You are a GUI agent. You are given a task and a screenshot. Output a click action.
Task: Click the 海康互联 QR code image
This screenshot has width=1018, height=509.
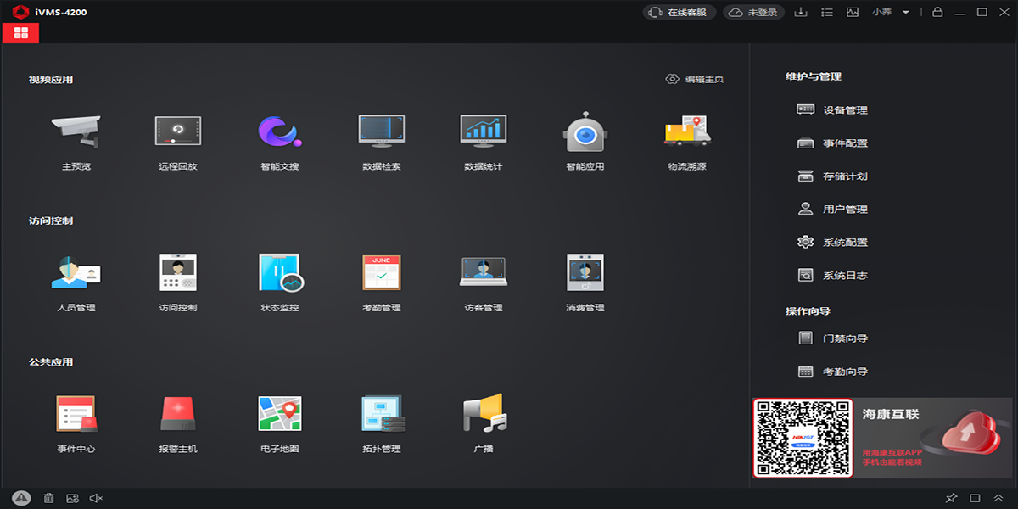[x=803, y=438]
